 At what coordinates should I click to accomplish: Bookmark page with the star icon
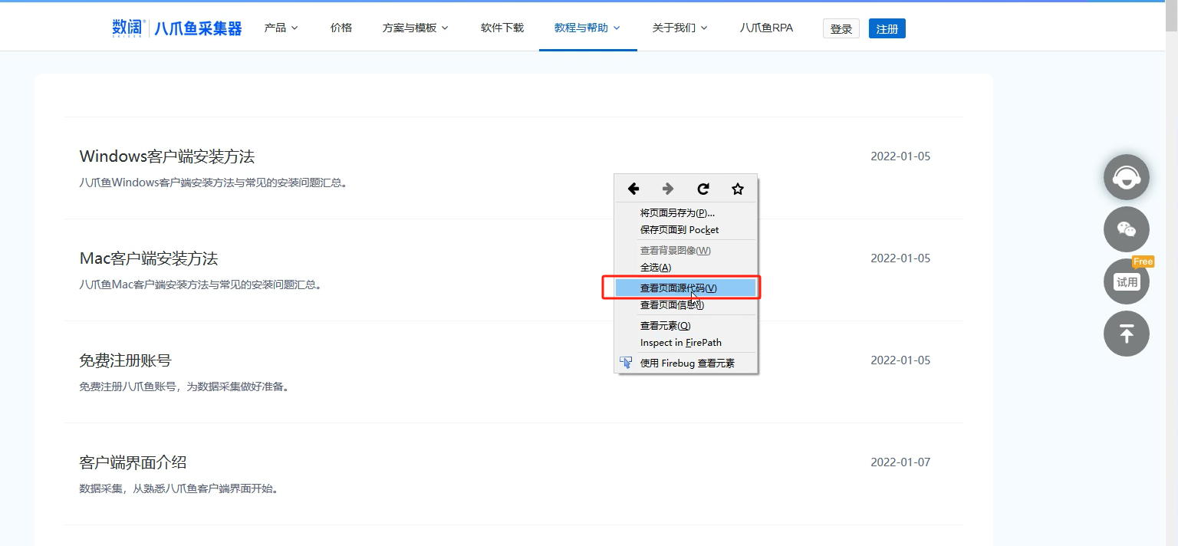pyautogui.click(x=738, y=189)
